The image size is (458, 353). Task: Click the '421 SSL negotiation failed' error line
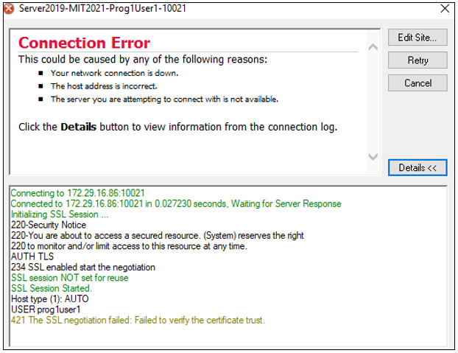click(x=138, y=321)
